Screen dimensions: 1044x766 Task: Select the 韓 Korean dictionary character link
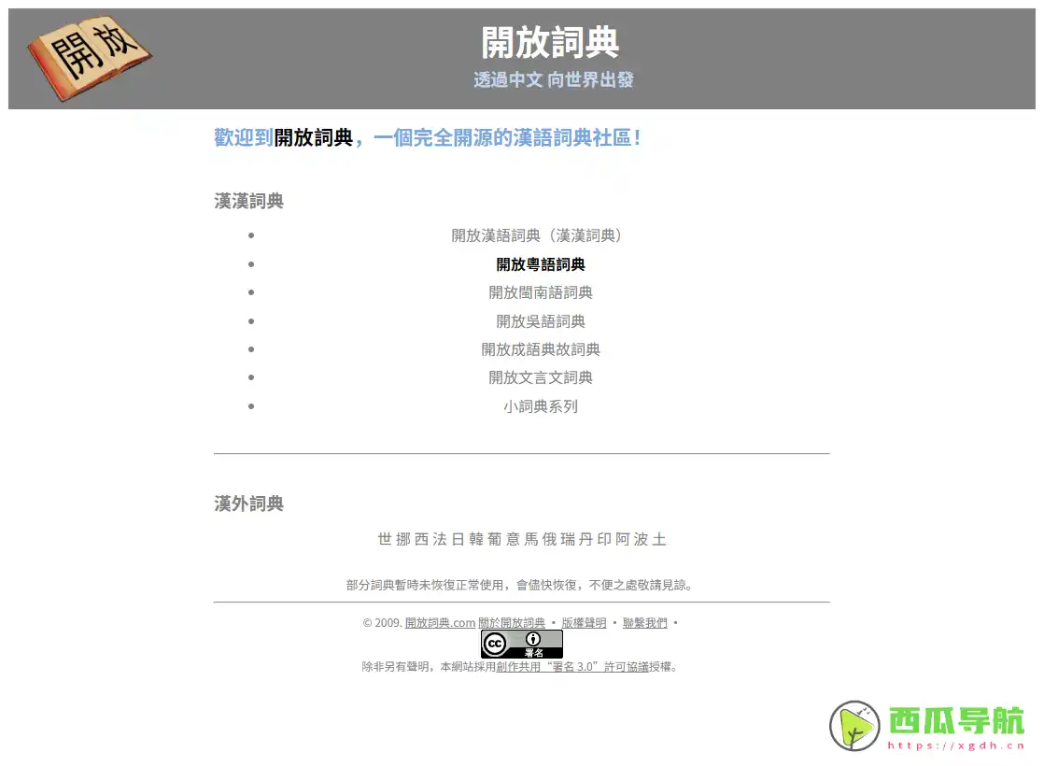[x=477, y=539]
